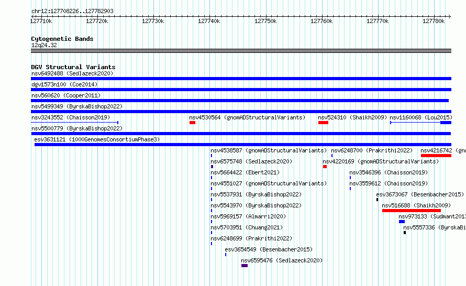Select the blue bar for esv3631121
Screen dimensions: 466x286
click(x=243, y=145)
